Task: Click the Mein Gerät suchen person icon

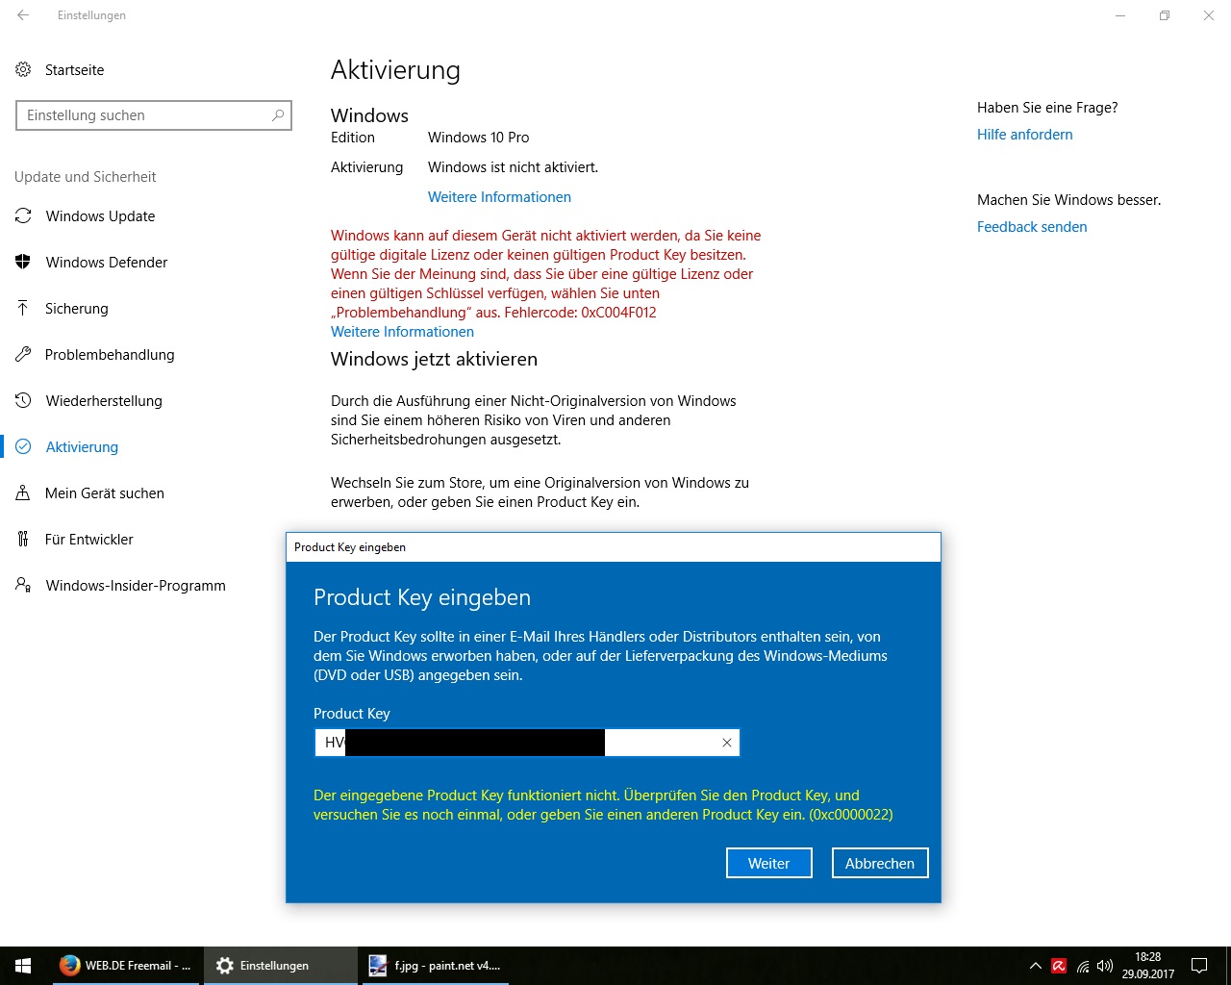Action: (23, 492)
